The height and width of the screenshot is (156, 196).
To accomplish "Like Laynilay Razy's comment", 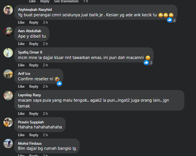I will pyautogui.click(x=21, y=114).
